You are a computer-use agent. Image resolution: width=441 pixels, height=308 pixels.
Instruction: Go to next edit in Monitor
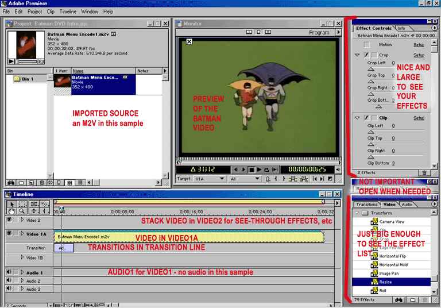[322, 179]
